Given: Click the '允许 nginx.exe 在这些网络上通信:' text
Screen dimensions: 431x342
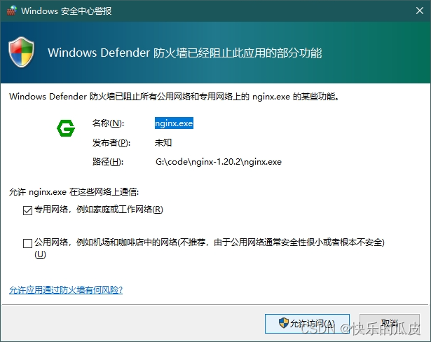Looking at the screenshot, I should click(74, 191).
